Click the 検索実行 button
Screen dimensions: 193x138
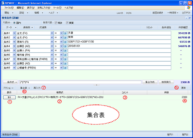(x=166, y=82)
